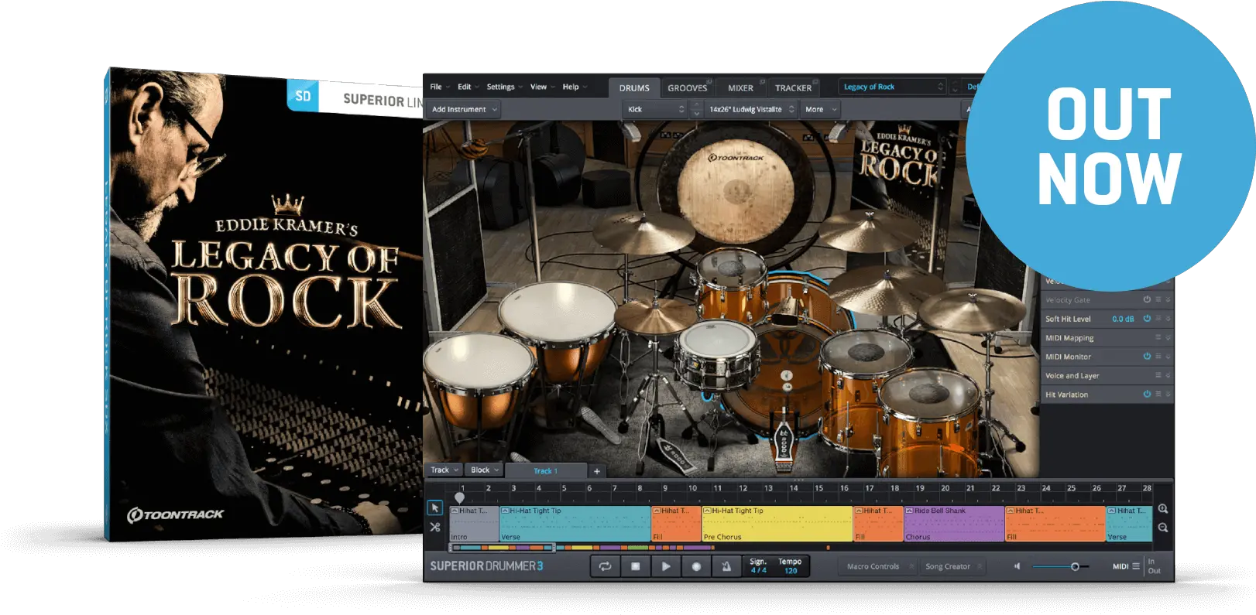The width and height of the screenshot is (1256, 615).
Task: Open the 14x26" Ludwig Vistalite dropdown
Action: click(x=751, y=109)
